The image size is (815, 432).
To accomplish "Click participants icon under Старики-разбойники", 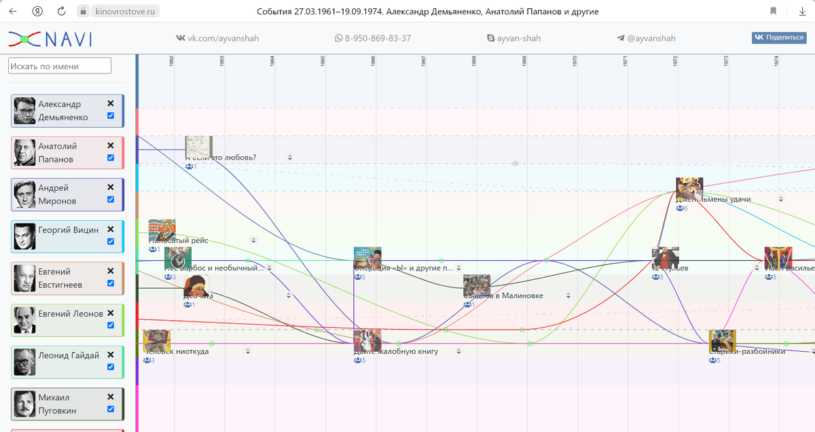I will tap(714, 361).
